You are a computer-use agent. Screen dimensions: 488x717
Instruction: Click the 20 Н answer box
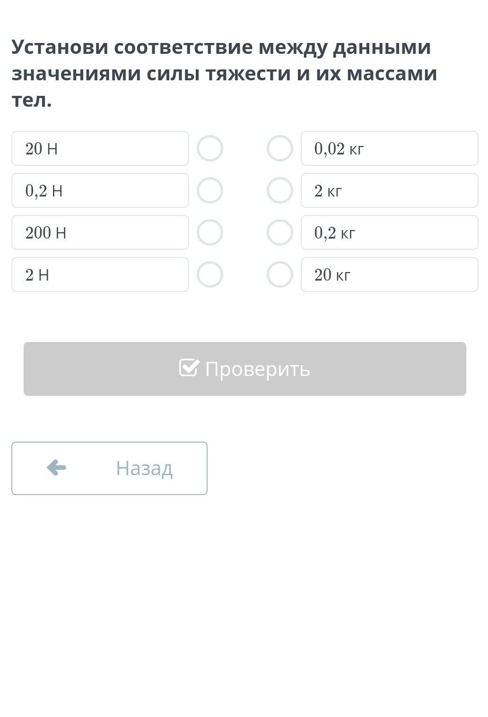tap(100, 148)
